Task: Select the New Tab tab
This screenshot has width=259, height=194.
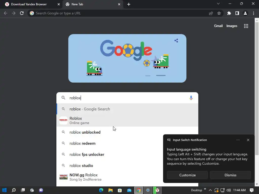Action: (93, 4)
